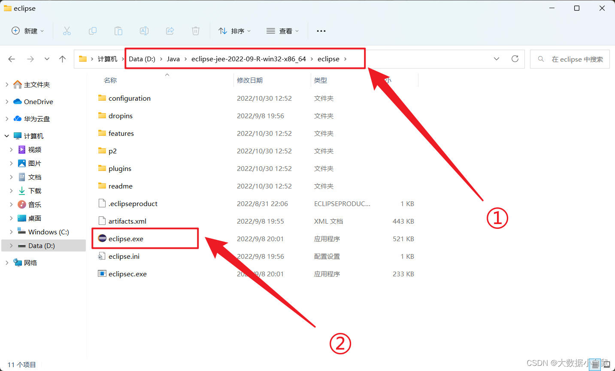The width and height of the screenshot is (615, 371).
Task: Open recent locations chevron dropdown
Action: point(47,59)
